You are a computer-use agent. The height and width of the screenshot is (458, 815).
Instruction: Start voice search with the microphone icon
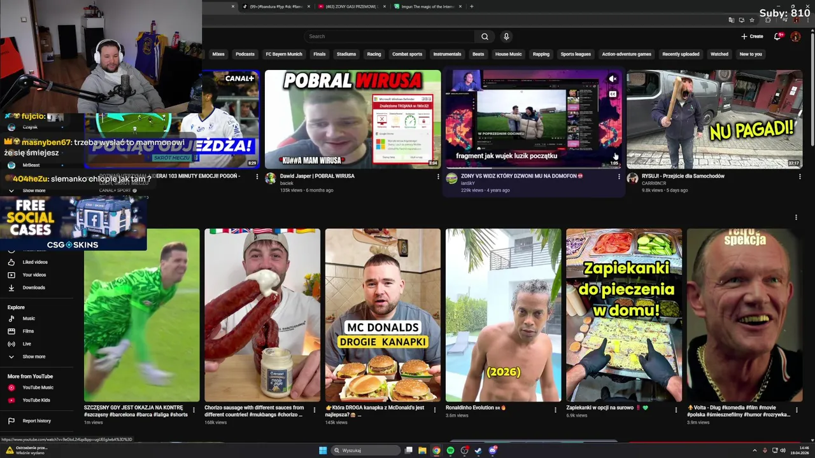506,36
